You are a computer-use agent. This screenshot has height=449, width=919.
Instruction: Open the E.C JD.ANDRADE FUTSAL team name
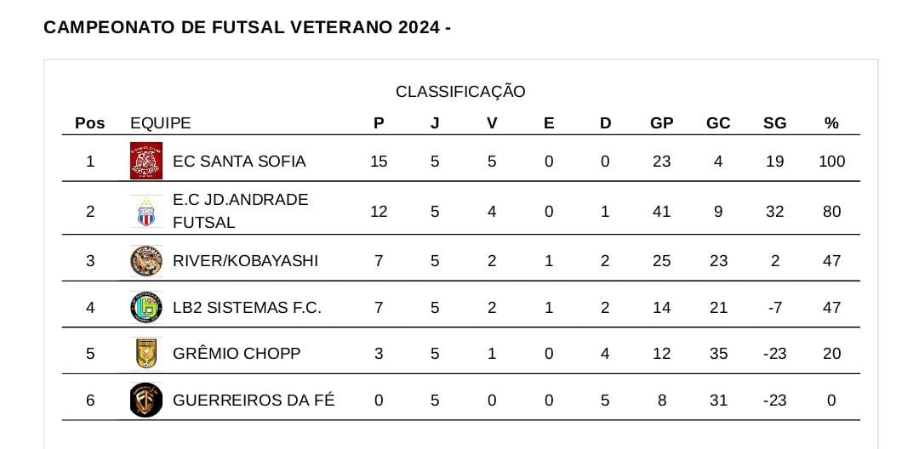240,211
